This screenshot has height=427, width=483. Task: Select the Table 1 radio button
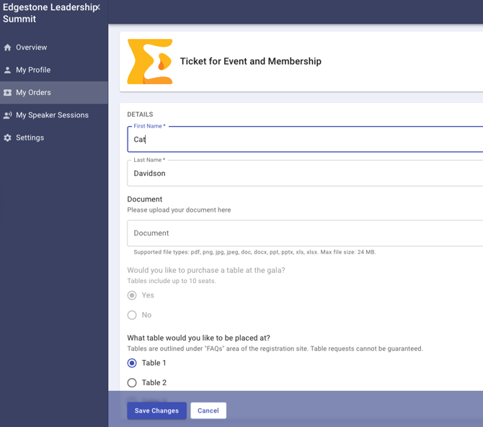click(132, 363)
